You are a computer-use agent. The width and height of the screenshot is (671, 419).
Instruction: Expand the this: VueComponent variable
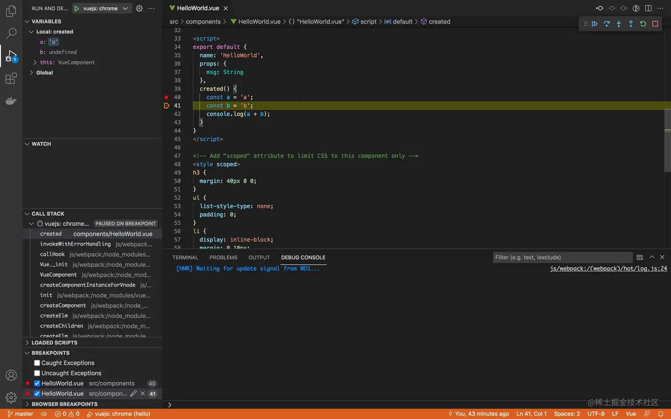click(36, 63)
